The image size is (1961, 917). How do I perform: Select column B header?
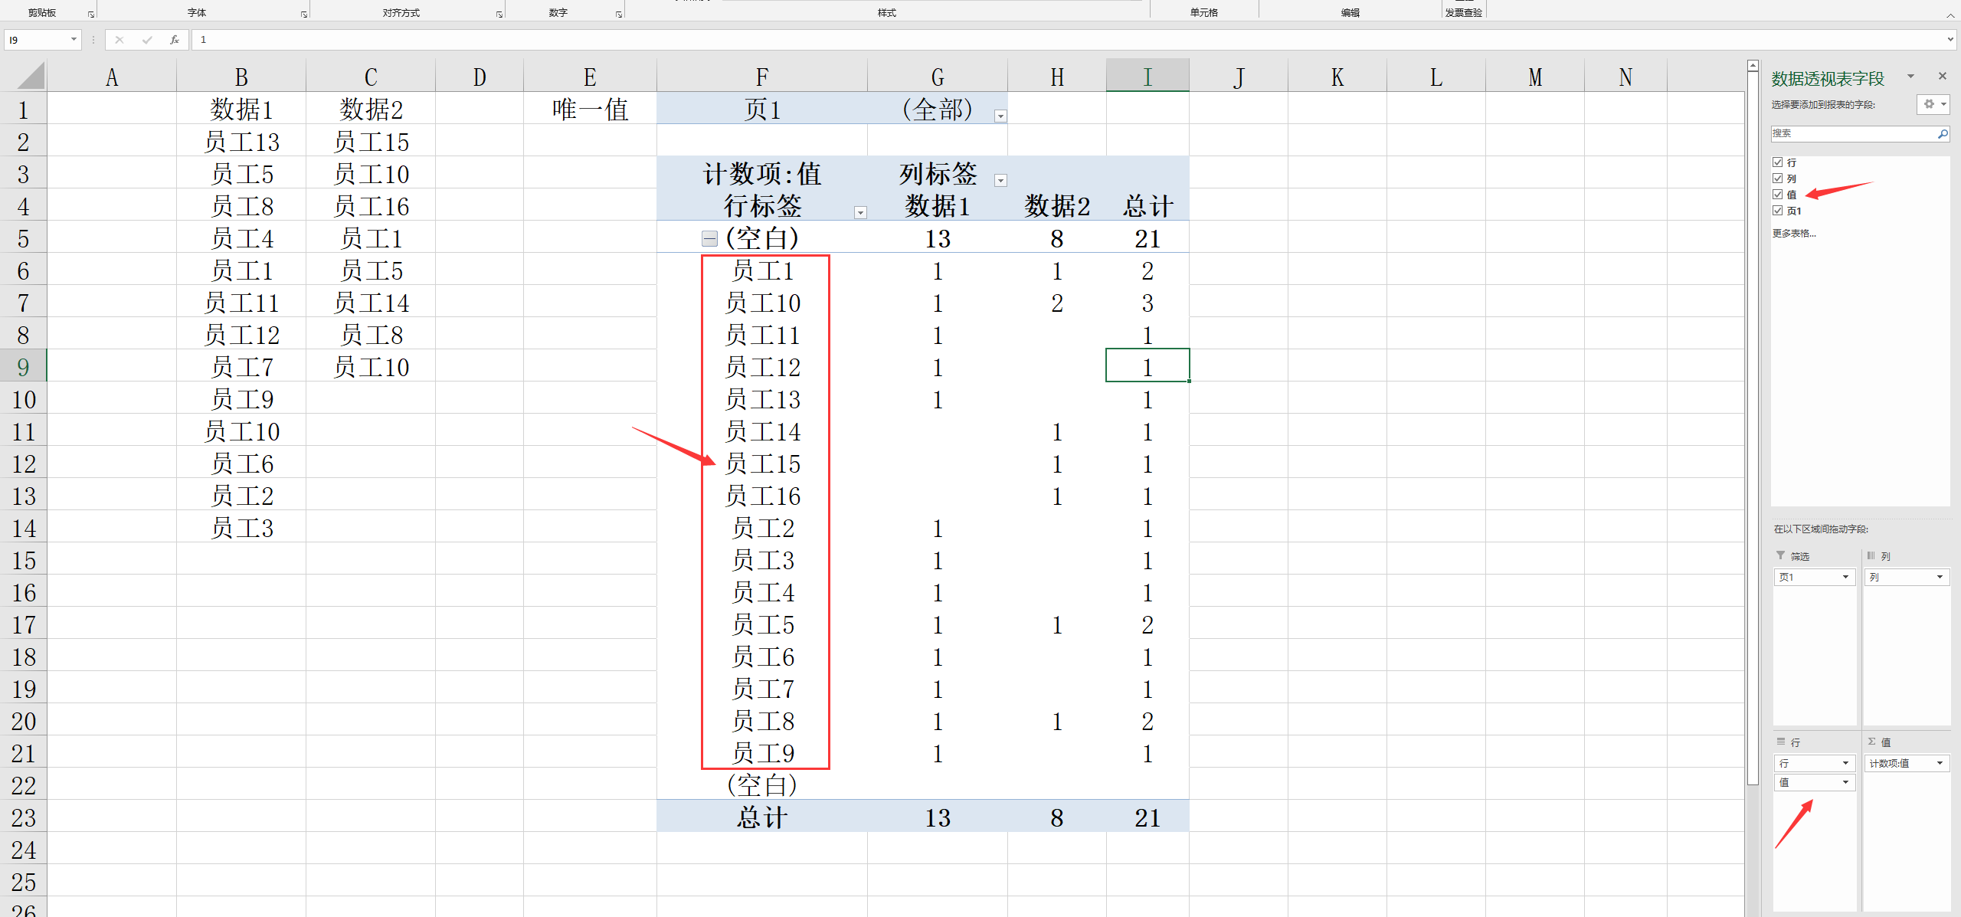click(241, 77)
